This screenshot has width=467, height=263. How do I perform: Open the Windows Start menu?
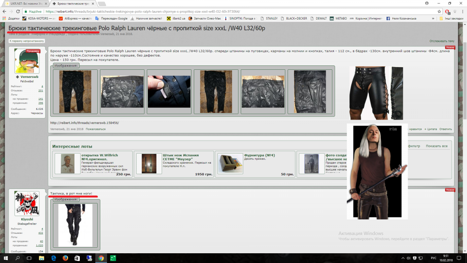point(5,258)
